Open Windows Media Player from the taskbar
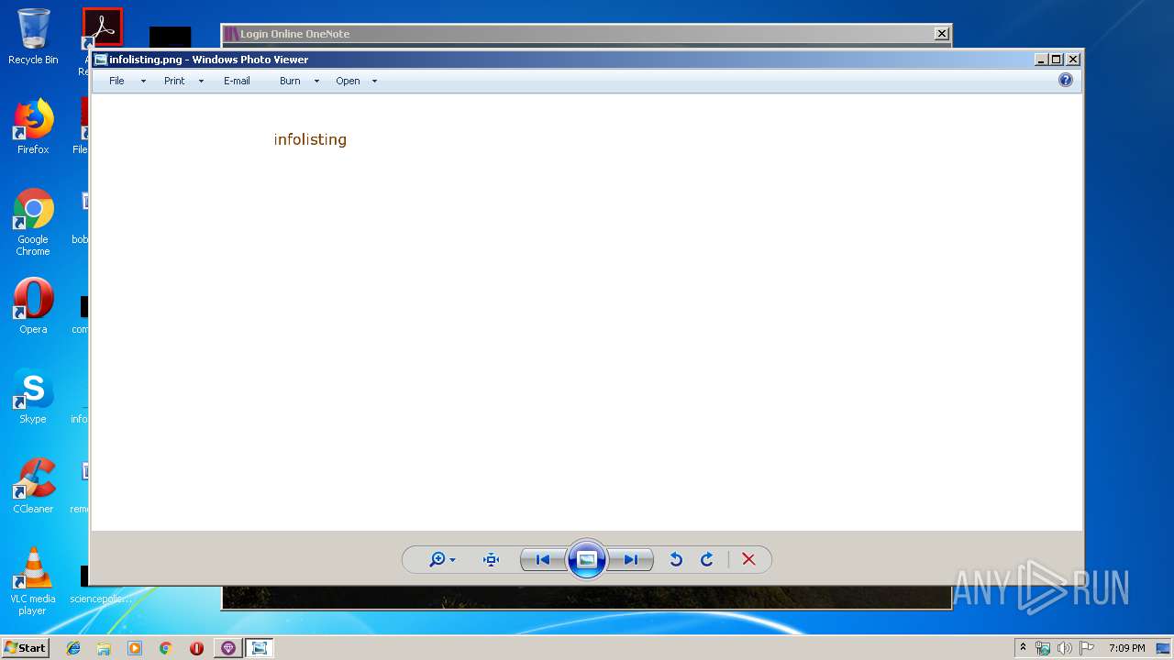This screenshot has height=660, width=1174. pyautogui.click(x=135, y=648)
